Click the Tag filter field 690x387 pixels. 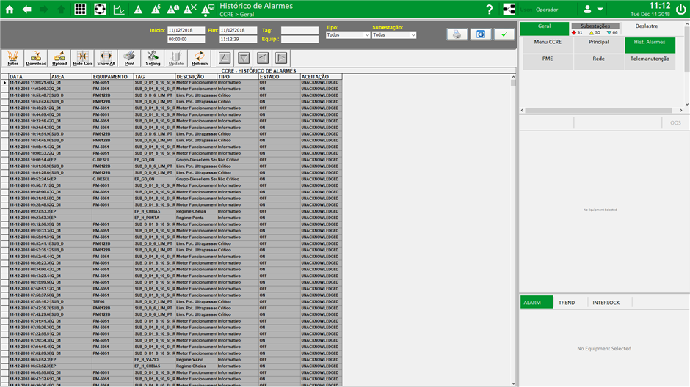[x=299, y=30]
